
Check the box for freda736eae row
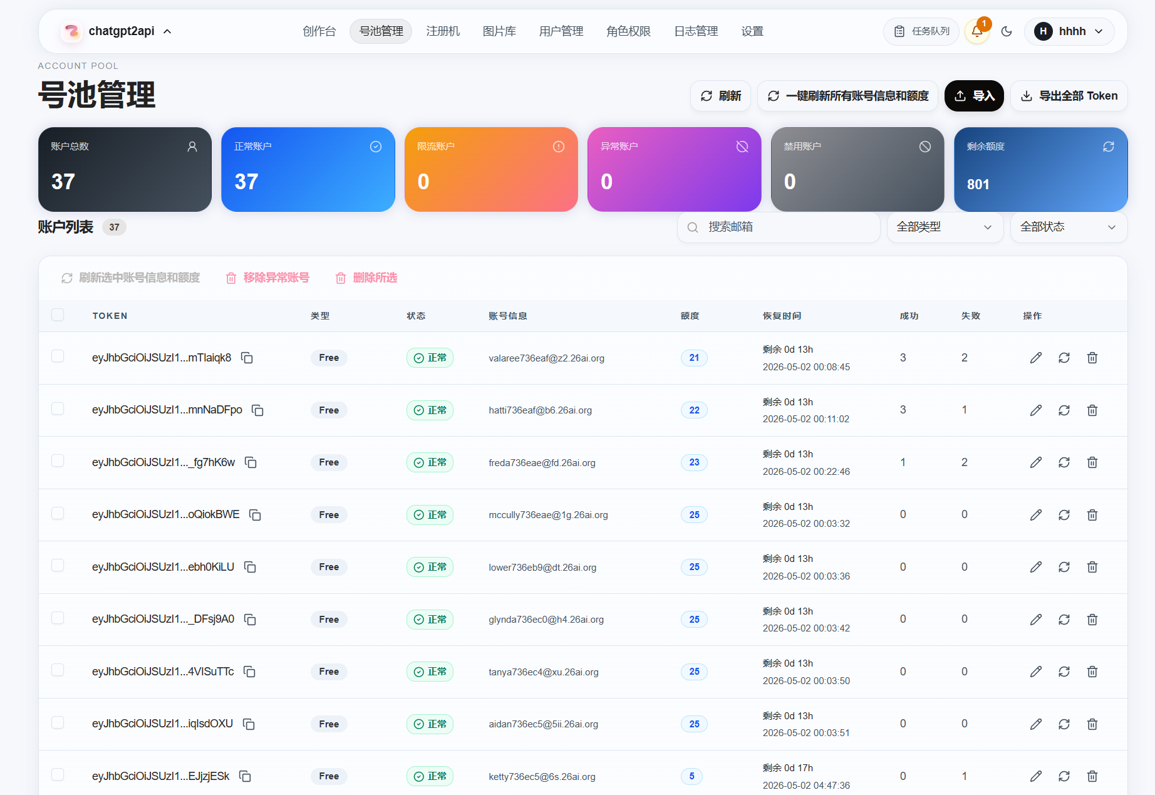(58, 460)
